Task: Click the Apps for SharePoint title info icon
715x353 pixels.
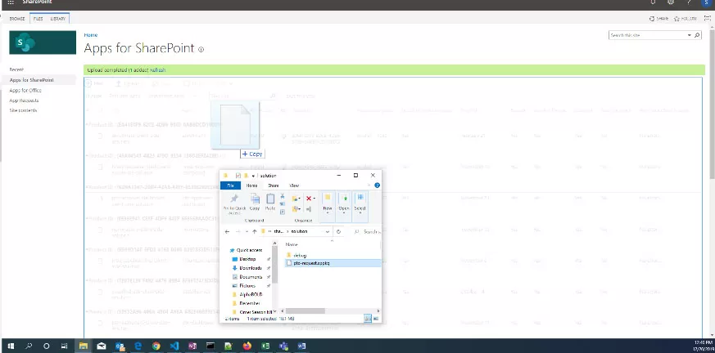Action: pos(201,50)
